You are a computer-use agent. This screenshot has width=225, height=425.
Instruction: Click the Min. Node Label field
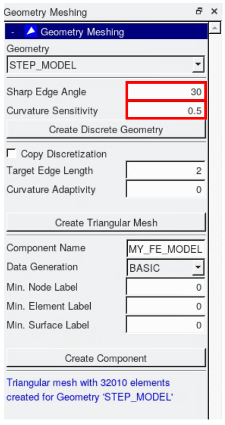(165, 287)
